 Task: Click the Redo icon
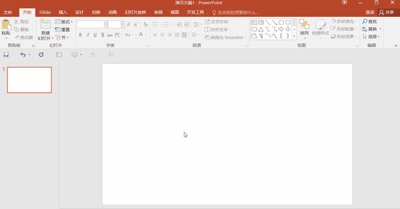pyautogui.click(x=41, y=54)
